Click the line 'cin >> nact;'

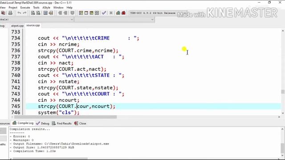(56, 63)
